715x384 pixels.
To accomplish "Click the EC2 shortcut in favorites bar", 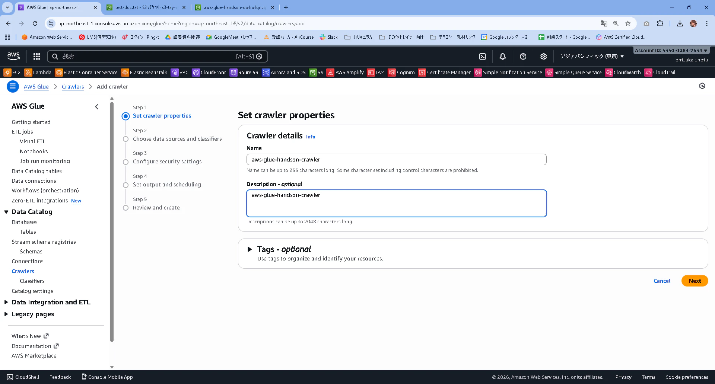I will tap(12, 72).
